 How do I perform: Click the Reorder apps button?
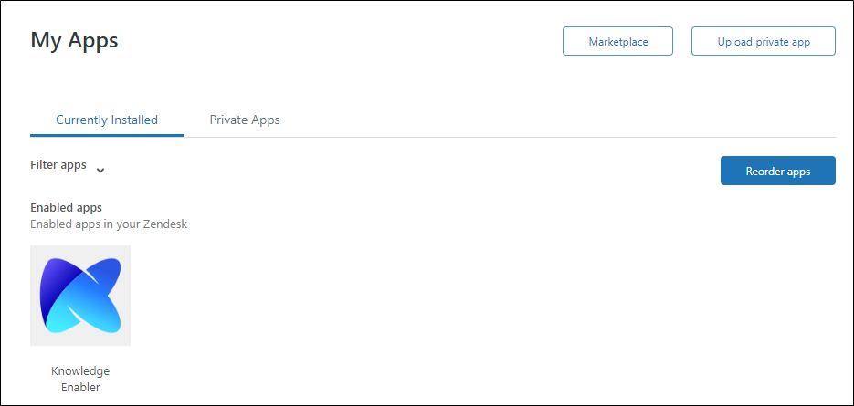(778, 171)
